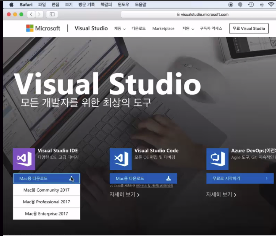Viewport: 276px width, 236px height.
Task: Click the purple Visual Studio IDE icon
Action: (x=24, y=159)
